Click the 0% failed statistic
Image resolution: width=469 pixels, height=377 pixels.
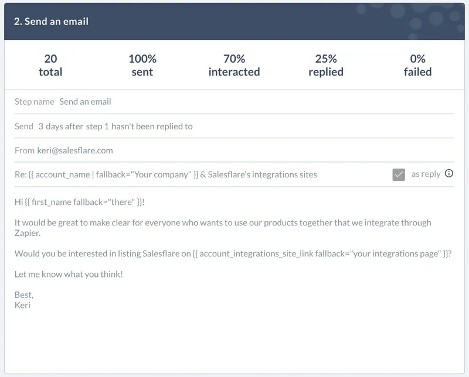(417, 65)
